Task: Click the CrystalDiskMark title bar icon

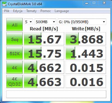Action: point(4,4)
